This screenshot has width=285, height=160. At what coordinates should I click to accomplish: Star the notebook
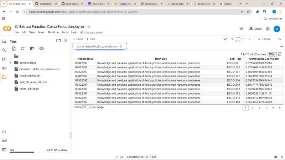click(x=89, y=26)
